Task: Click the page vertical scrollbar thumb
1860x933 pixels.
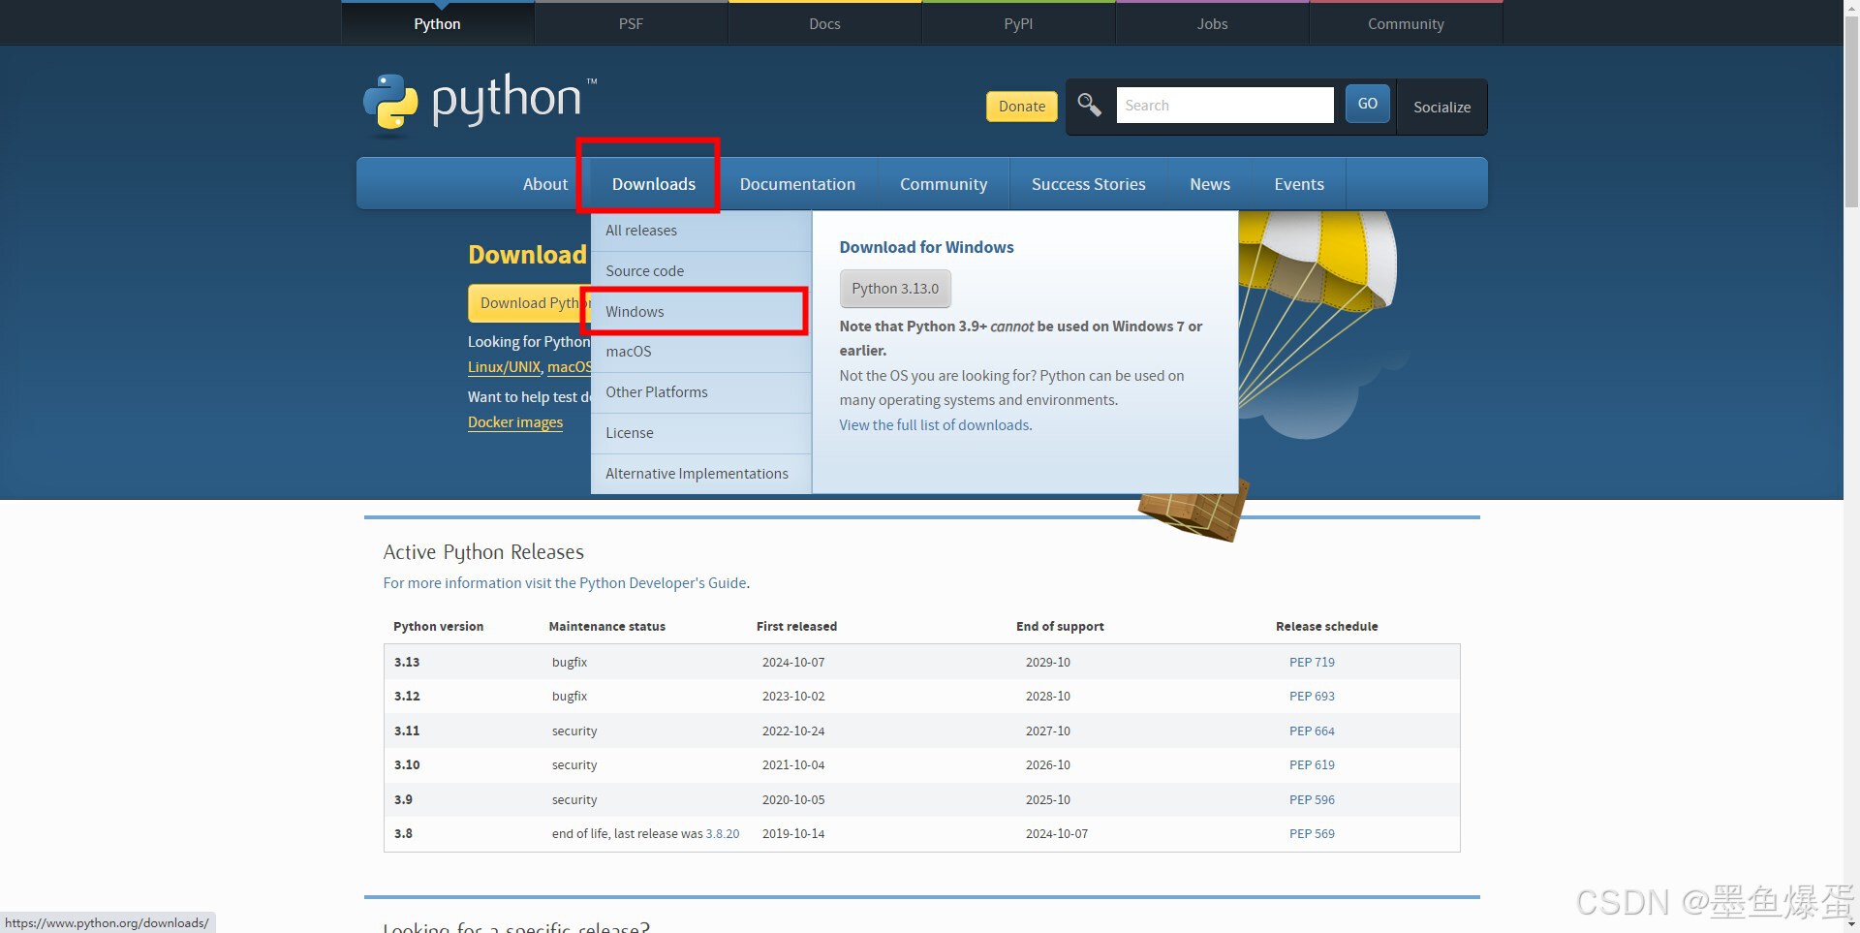Action: 1851,111
